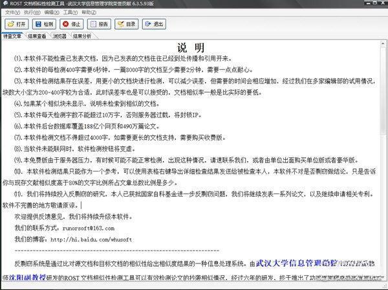This screenshot has height=290, width=388.
Task: Click the 检测 (Detect) toolbar button
Action: pyautogui.click(x=44, y=24)
